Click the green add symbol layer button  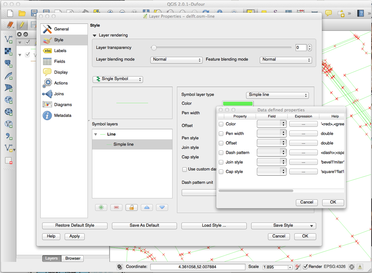[101, 207]
